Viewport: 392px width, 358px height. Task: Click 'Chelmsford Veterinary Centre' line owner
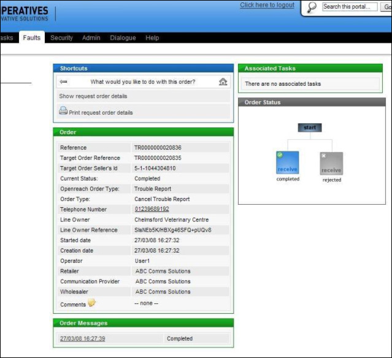(172, 219)
